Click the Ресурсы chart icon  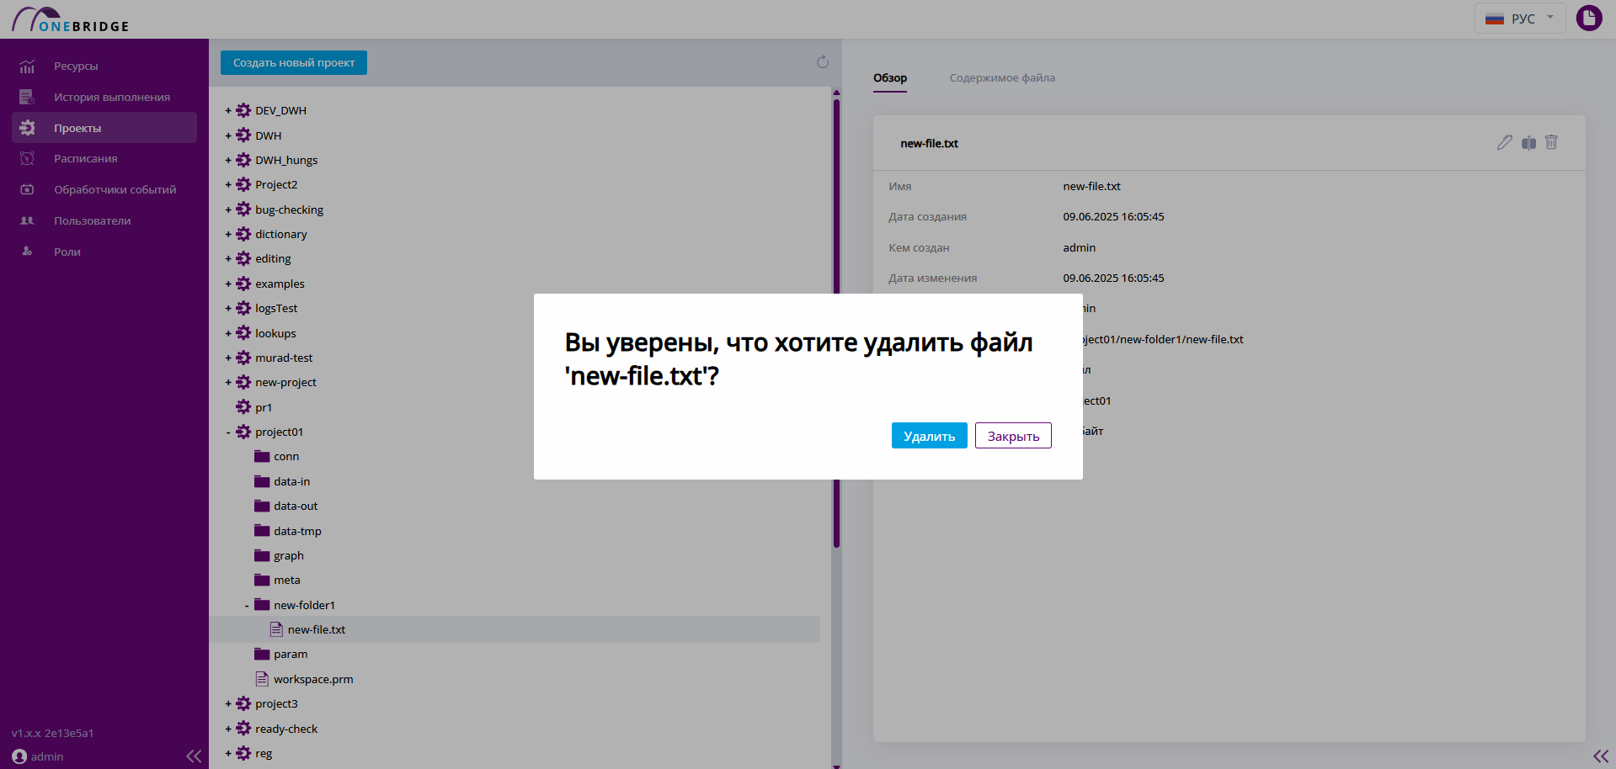pos(27,66)
